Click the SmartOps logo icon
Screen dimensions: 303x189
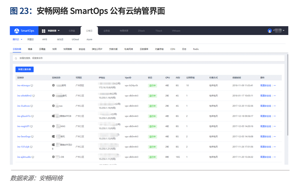[x=17, y=31]
